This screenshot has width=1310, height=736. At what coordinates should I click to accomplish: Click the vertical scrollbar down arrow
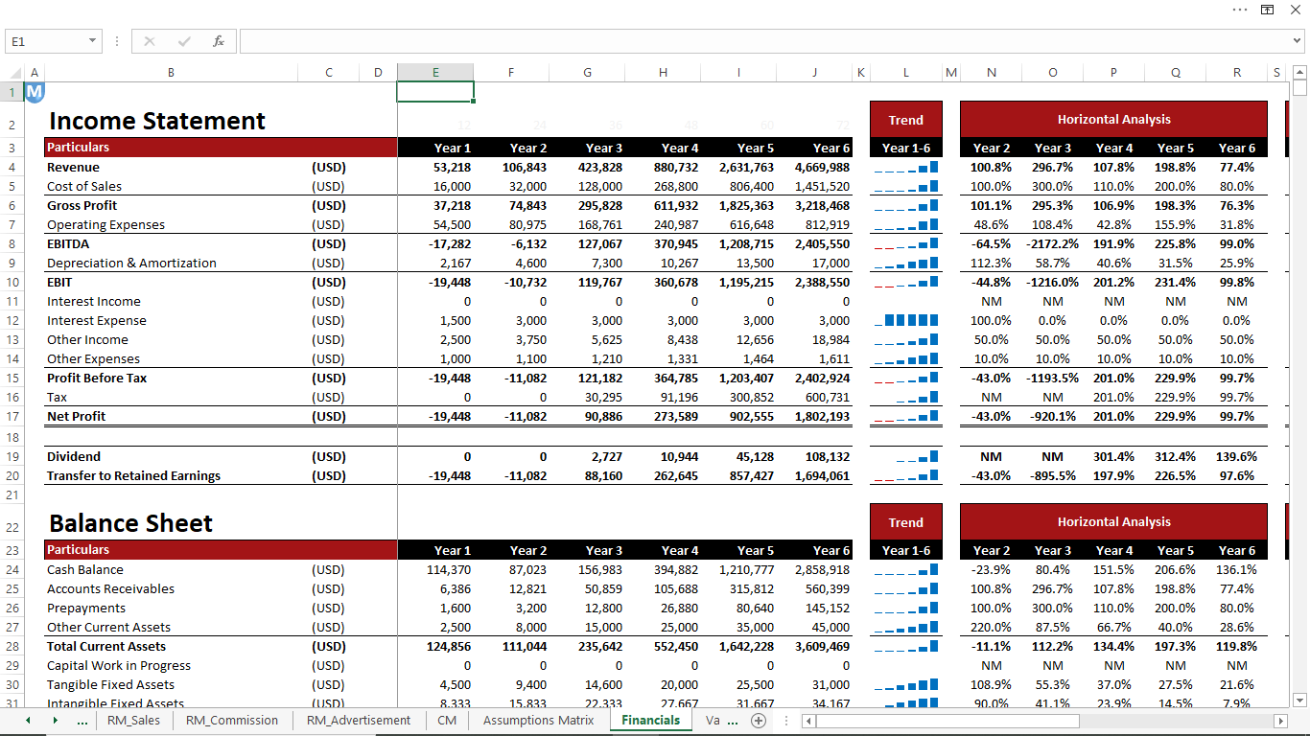tap(1299, 701)
